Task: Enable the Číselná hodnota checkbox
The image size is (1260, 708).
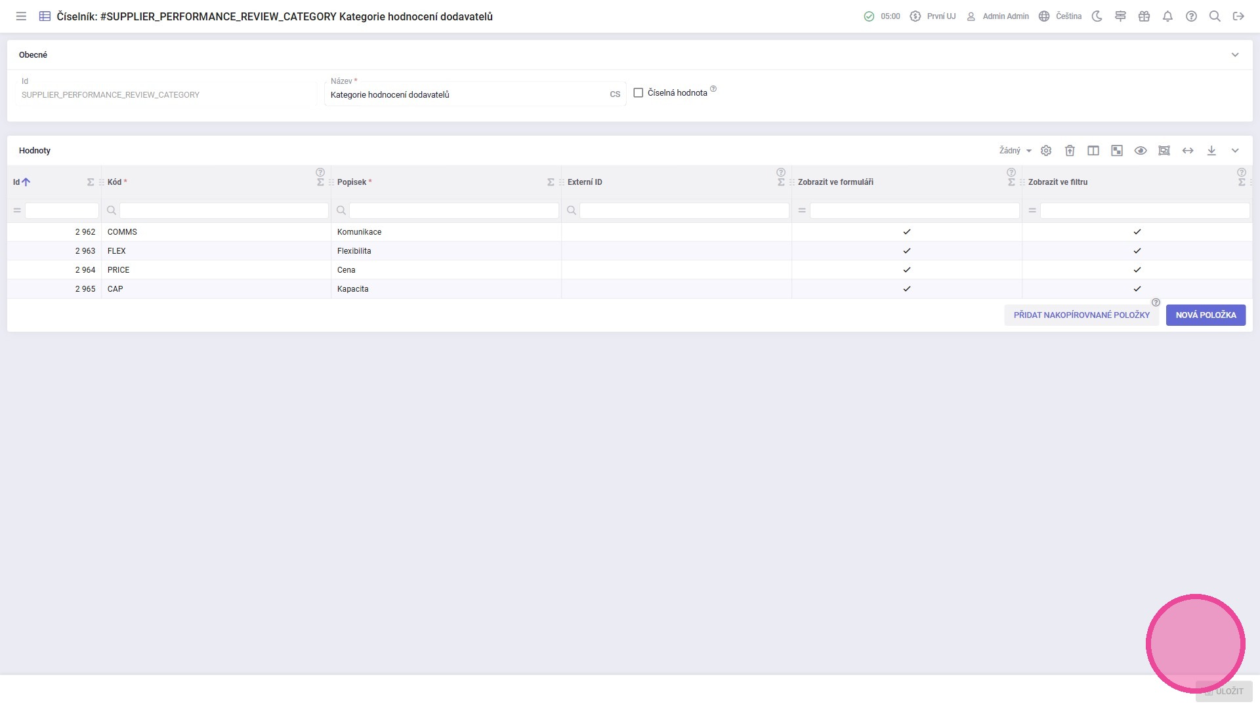Action: (x=638, y=93)
